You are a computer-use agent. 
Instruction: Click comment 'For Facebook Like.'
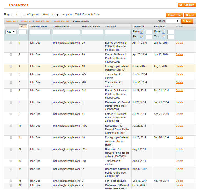click(116, 181)
